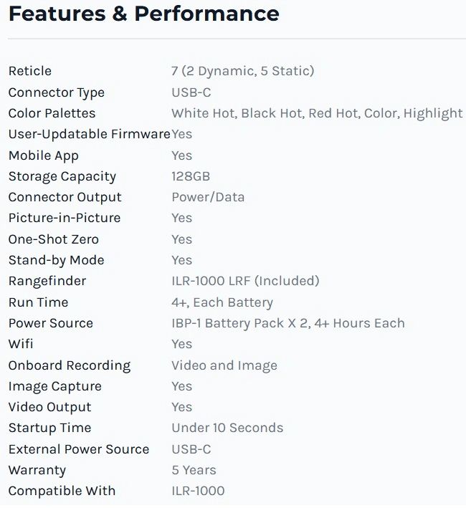Click the Color Palettes value text
The width and height of the screenshot is (466, 508).
[317, 113]
